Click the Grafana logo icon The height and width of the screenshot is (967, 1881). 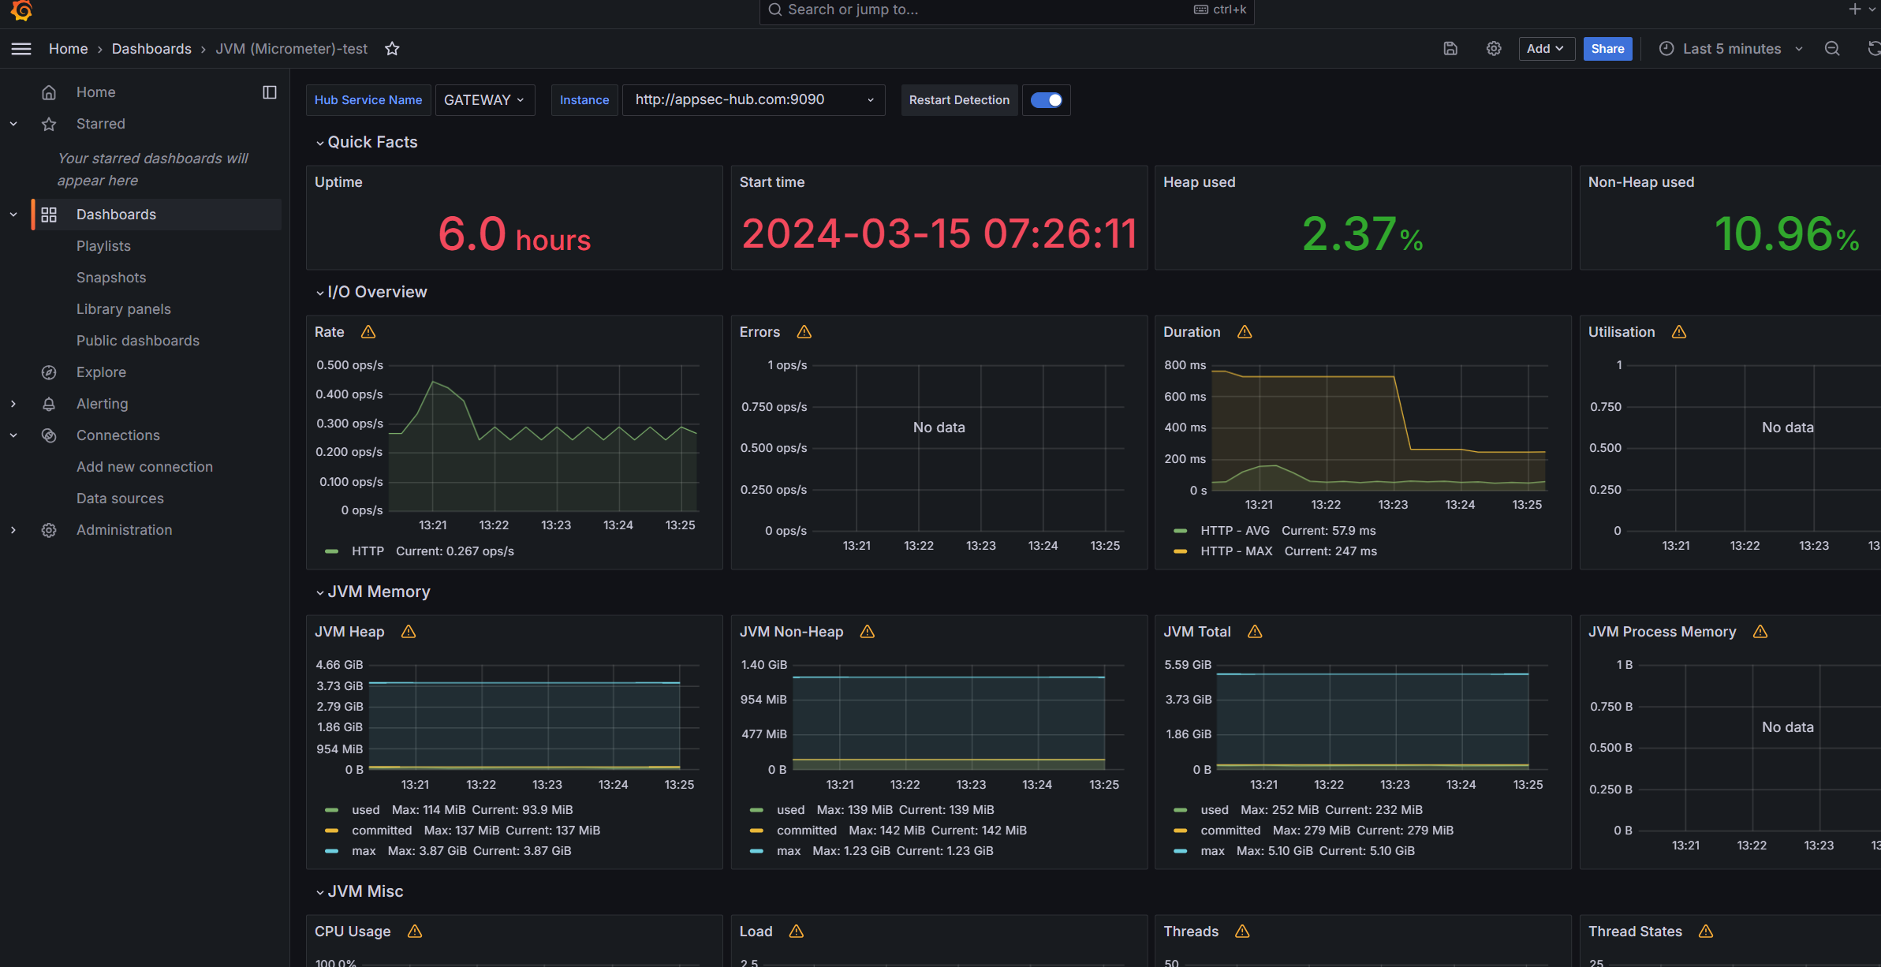coord(21,10)
